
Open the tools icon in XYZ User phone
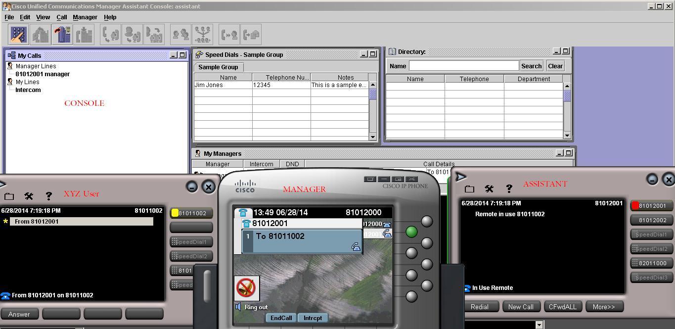(29, 196)
